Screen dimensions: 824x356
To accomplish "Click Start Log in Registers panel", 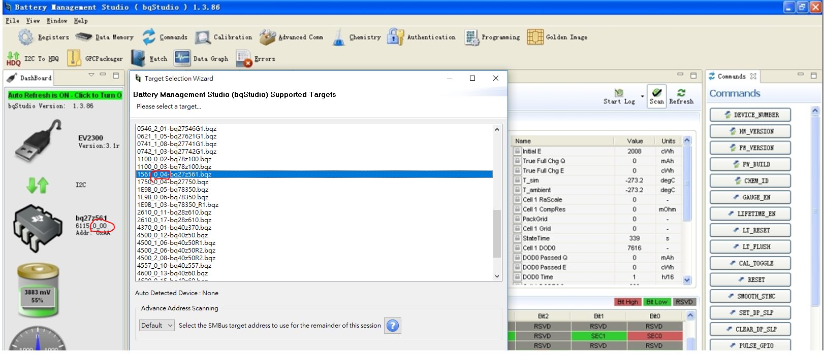I will 619,97.
